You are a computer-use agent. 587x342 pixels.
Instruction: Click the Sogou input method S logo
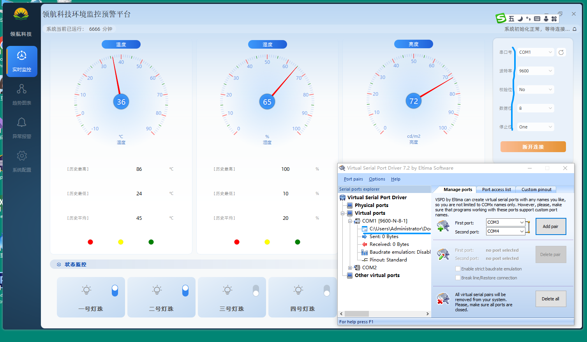[x=501, y=18]
